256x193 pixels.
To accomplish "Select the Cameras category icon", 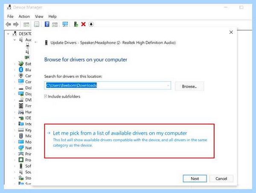I will (21, 76).
